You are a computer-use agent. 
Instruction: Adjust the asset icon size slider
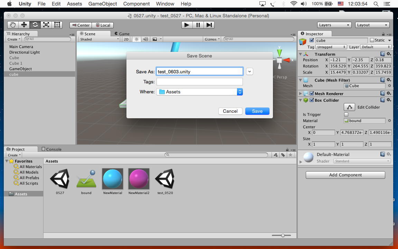(x=283, y=236)
